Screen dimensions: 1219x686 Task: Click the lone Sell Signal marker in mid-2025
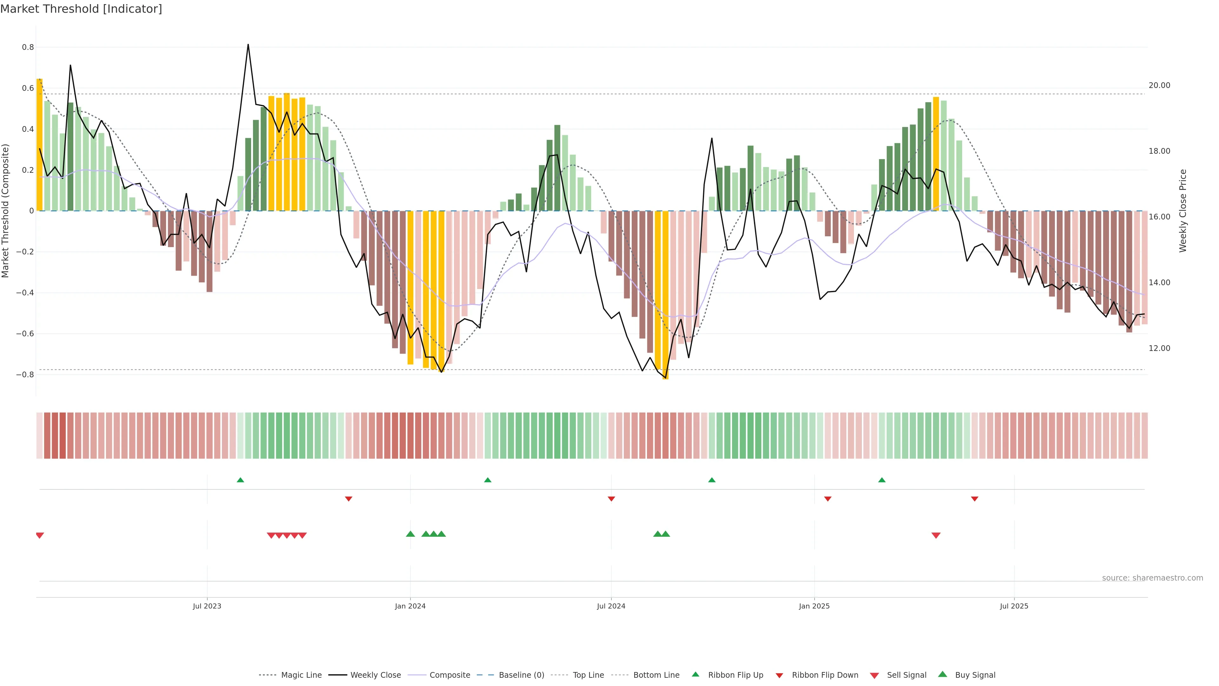[x=936, y=535]
